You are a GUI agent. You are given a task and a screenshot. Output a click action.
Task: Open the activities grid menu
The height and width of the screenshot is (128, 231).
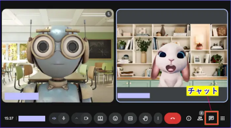(223, 118)
